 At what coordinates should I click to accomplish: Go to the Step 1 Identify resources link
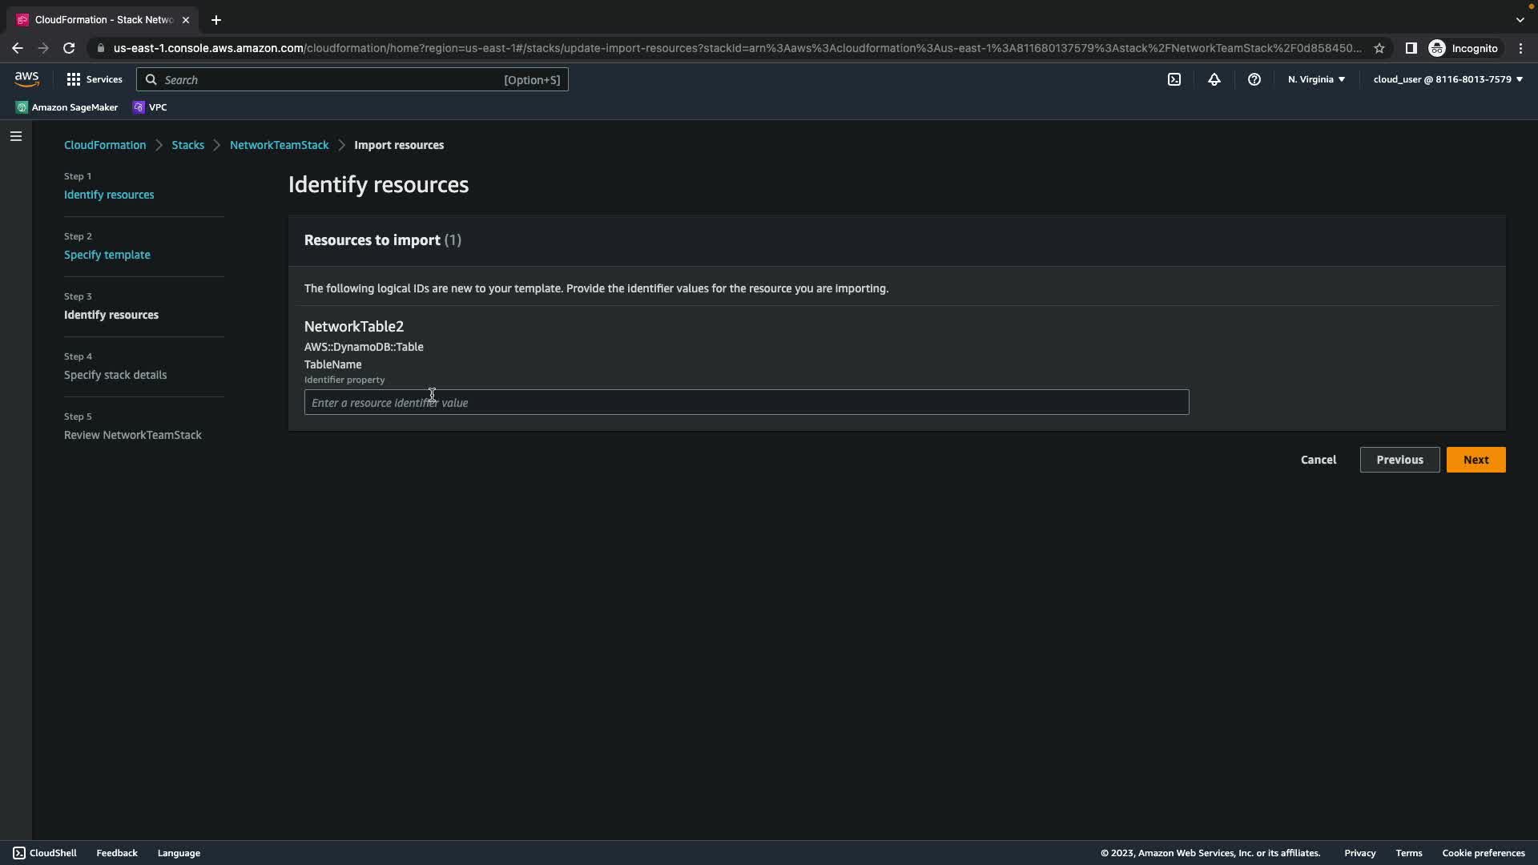(x=109, y=195)
